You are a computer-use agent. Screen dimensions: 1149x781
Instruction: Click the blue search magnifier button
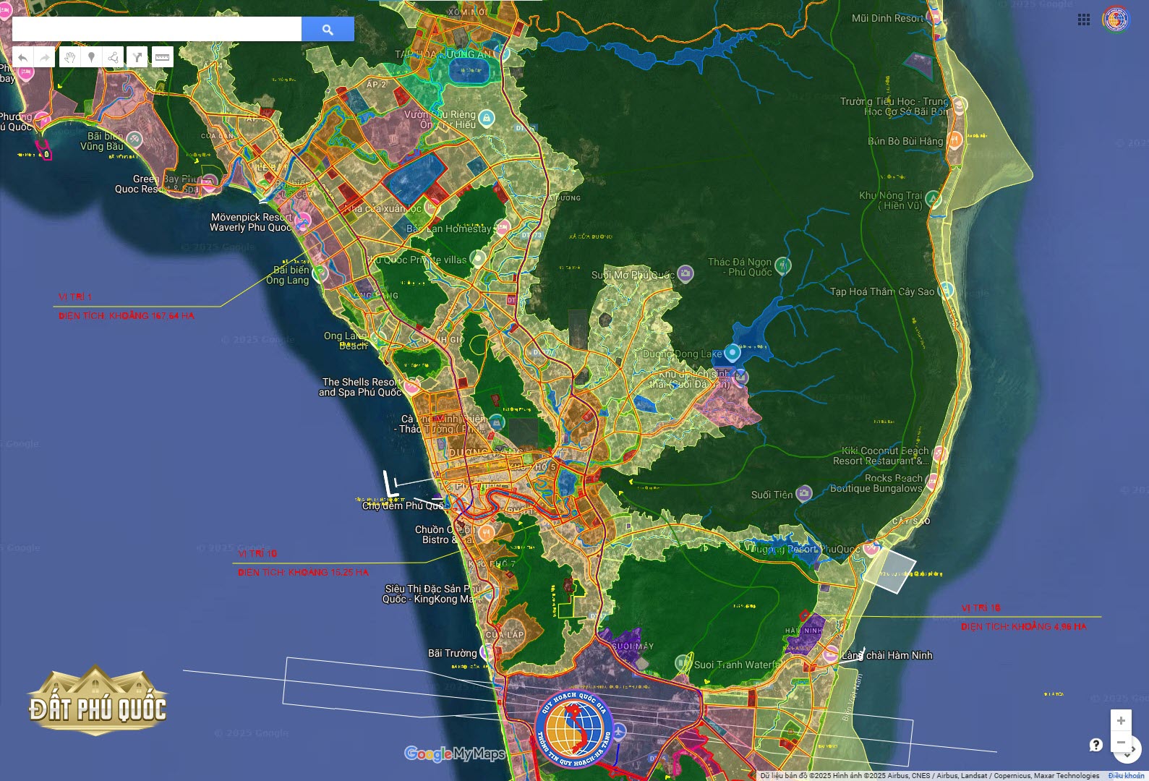click(x=328, y=29)
